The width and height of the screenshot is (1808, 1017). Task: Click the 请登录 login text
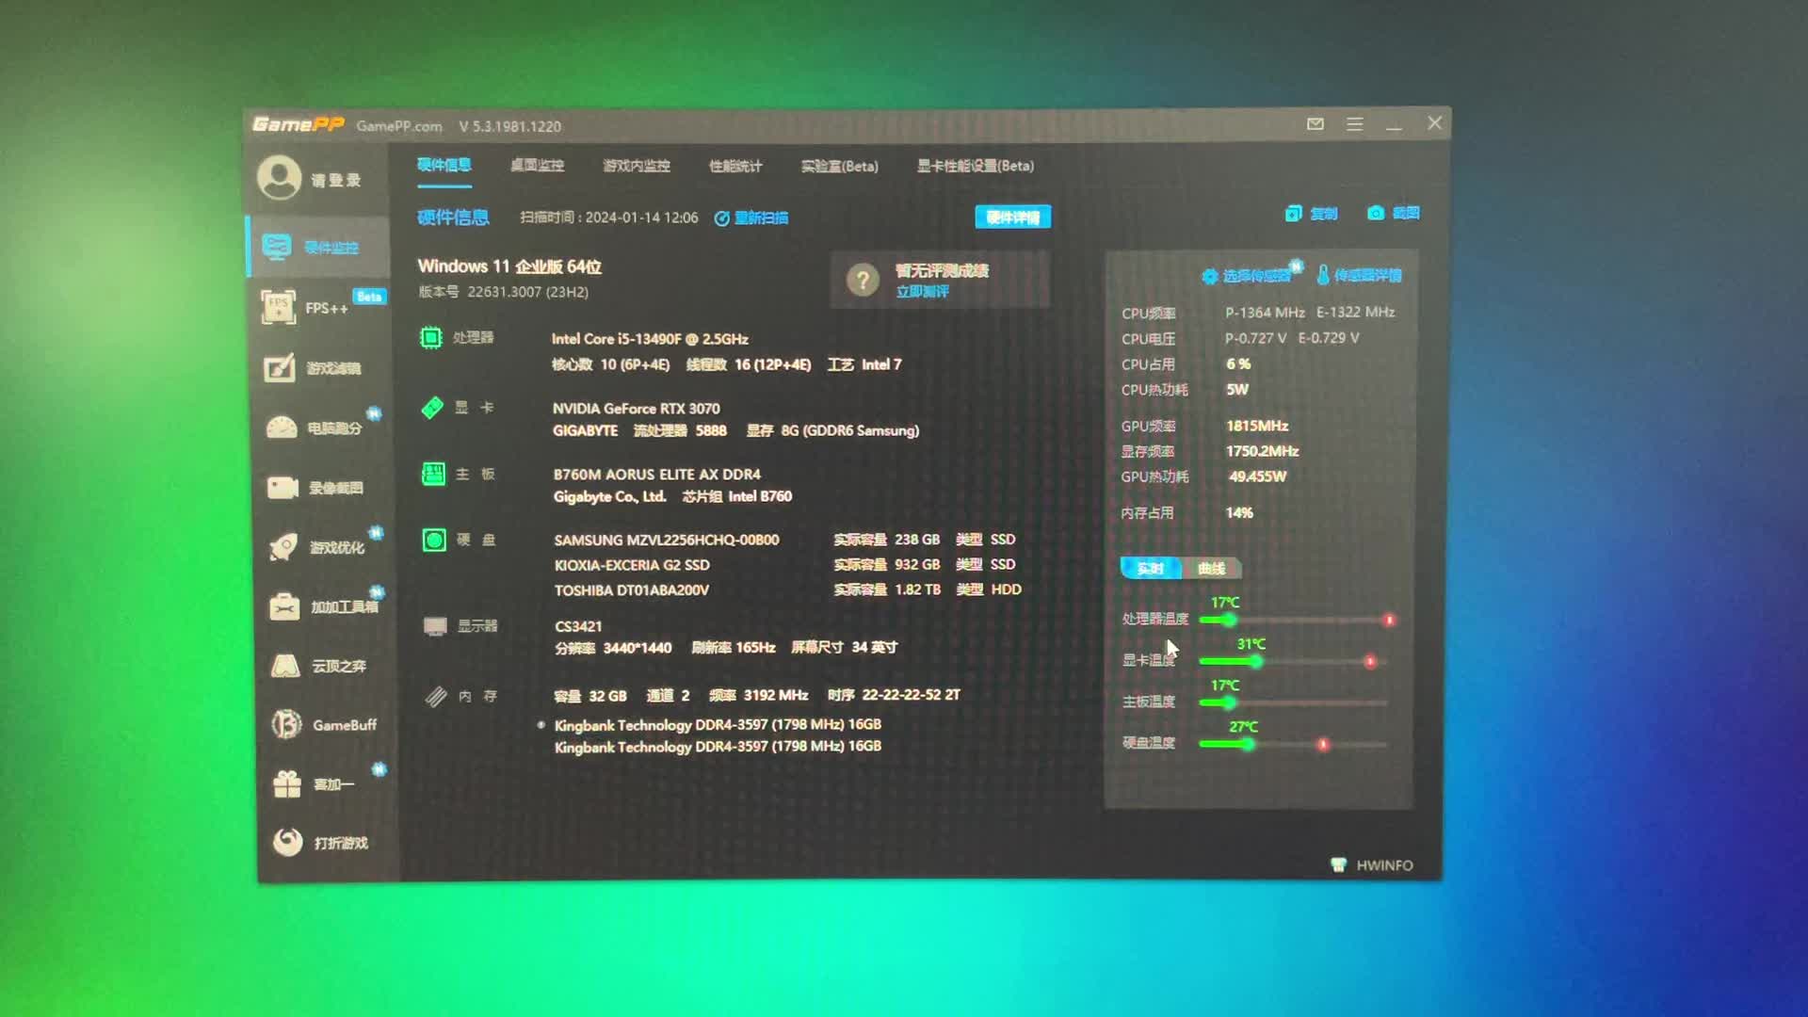336,180
